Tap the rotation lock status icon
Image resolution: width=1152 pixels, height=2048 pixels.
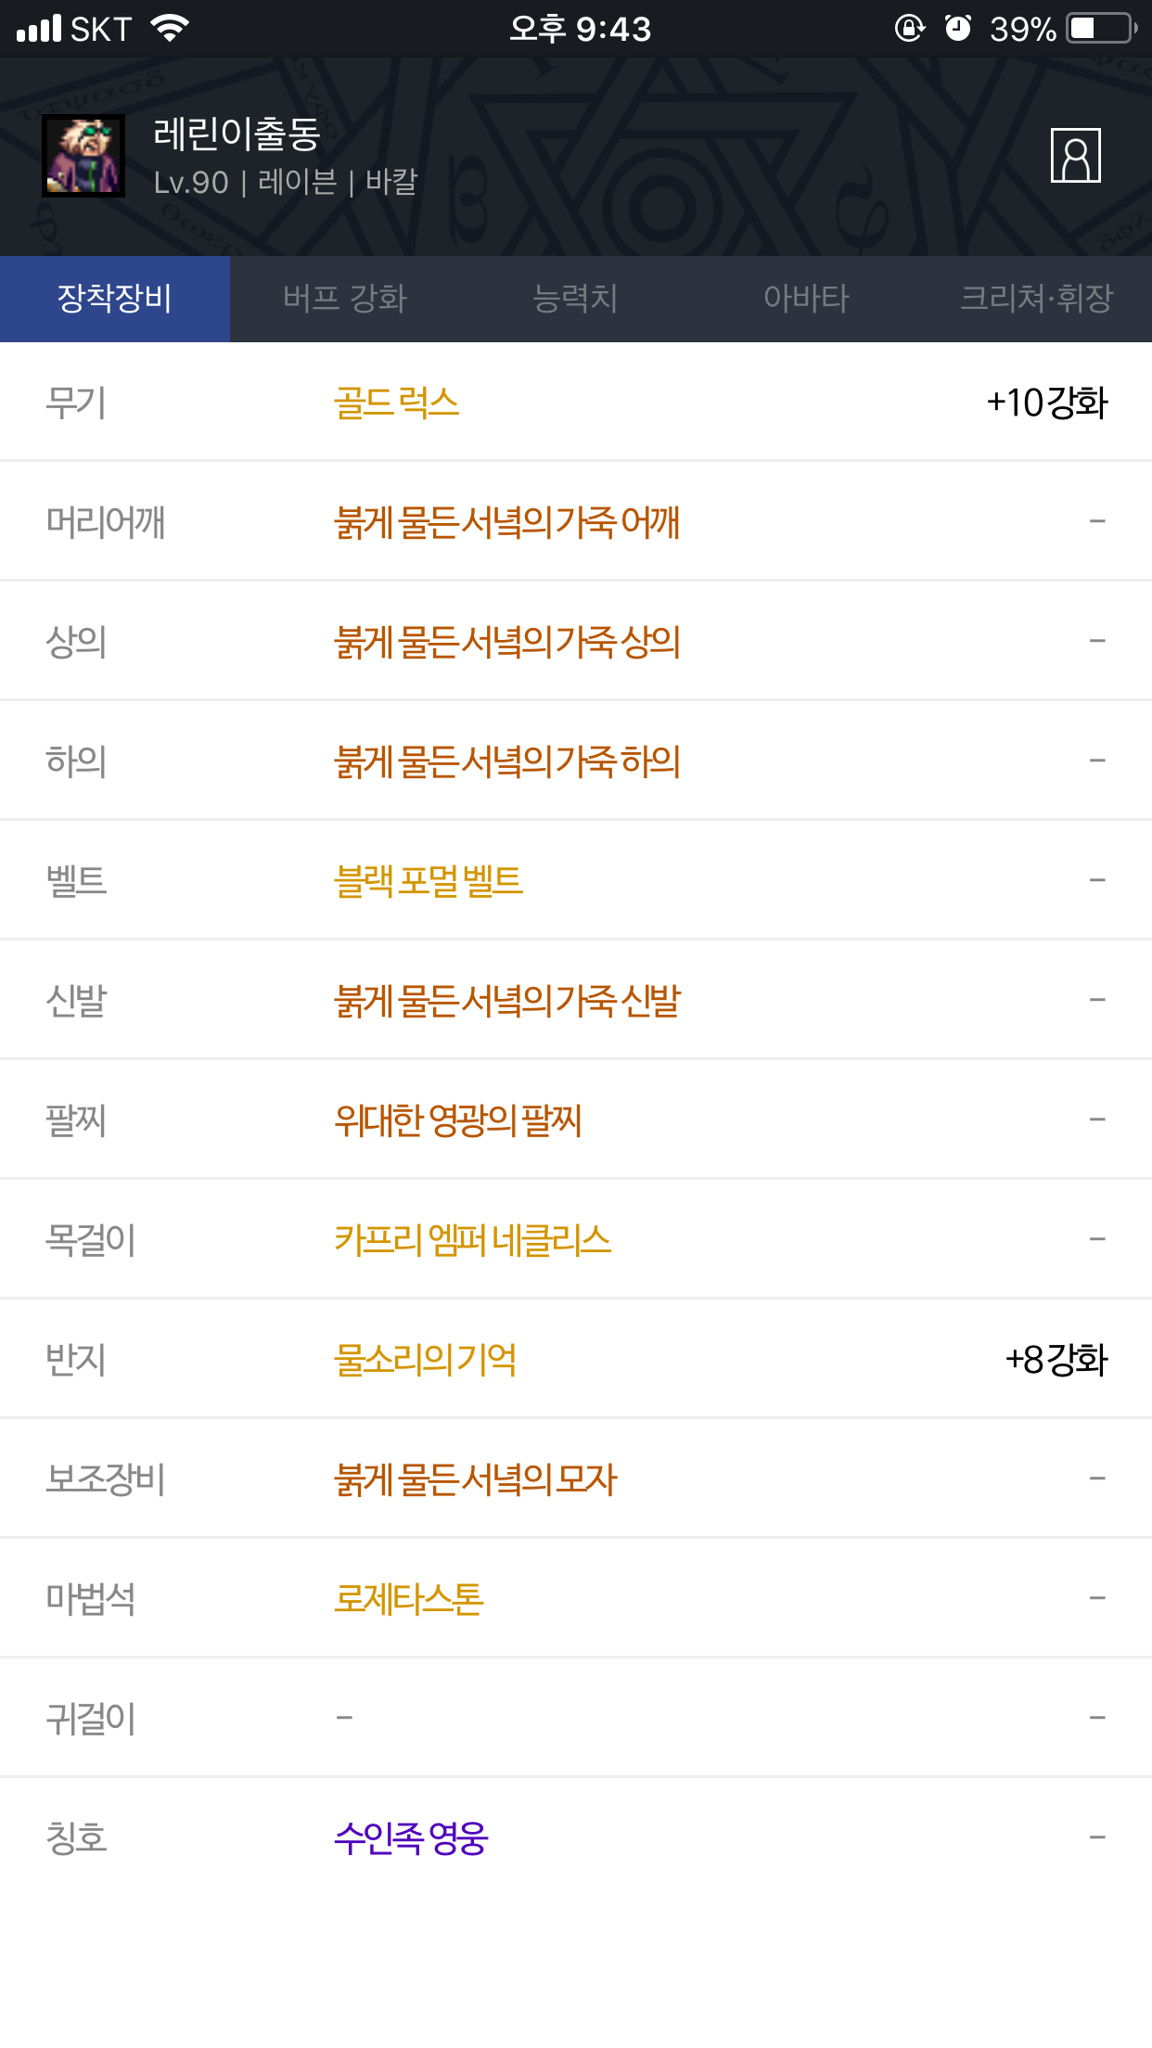pyautogui.click(x=909, y=29)
